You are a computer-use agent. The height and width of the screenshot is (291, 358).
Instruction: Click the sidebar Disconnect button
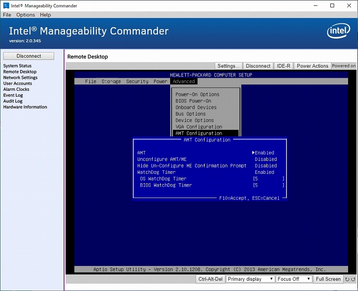[29, 56]
